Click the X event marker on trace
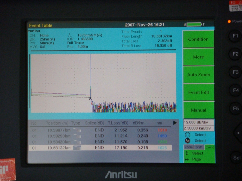Viewport: 242px width, 181px height. click(90, 98)
